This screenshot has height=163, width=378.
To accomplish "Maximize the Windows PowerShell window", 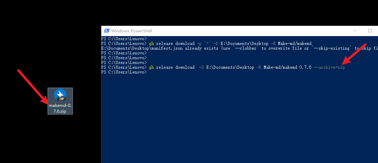I will 370,31.
